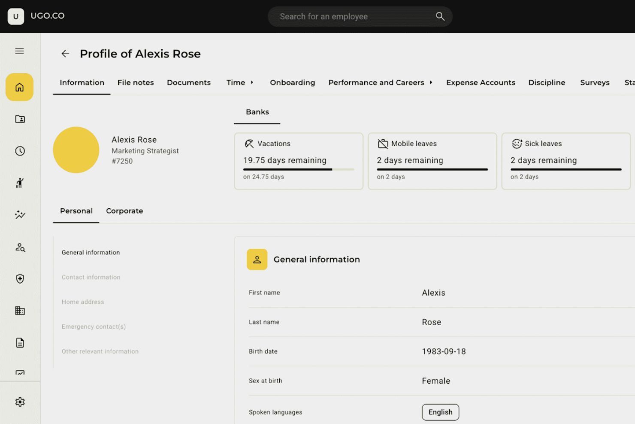Open the settings gear at sidebar bottom
Viewport: 635px width, 424px height.
[19, 402]
